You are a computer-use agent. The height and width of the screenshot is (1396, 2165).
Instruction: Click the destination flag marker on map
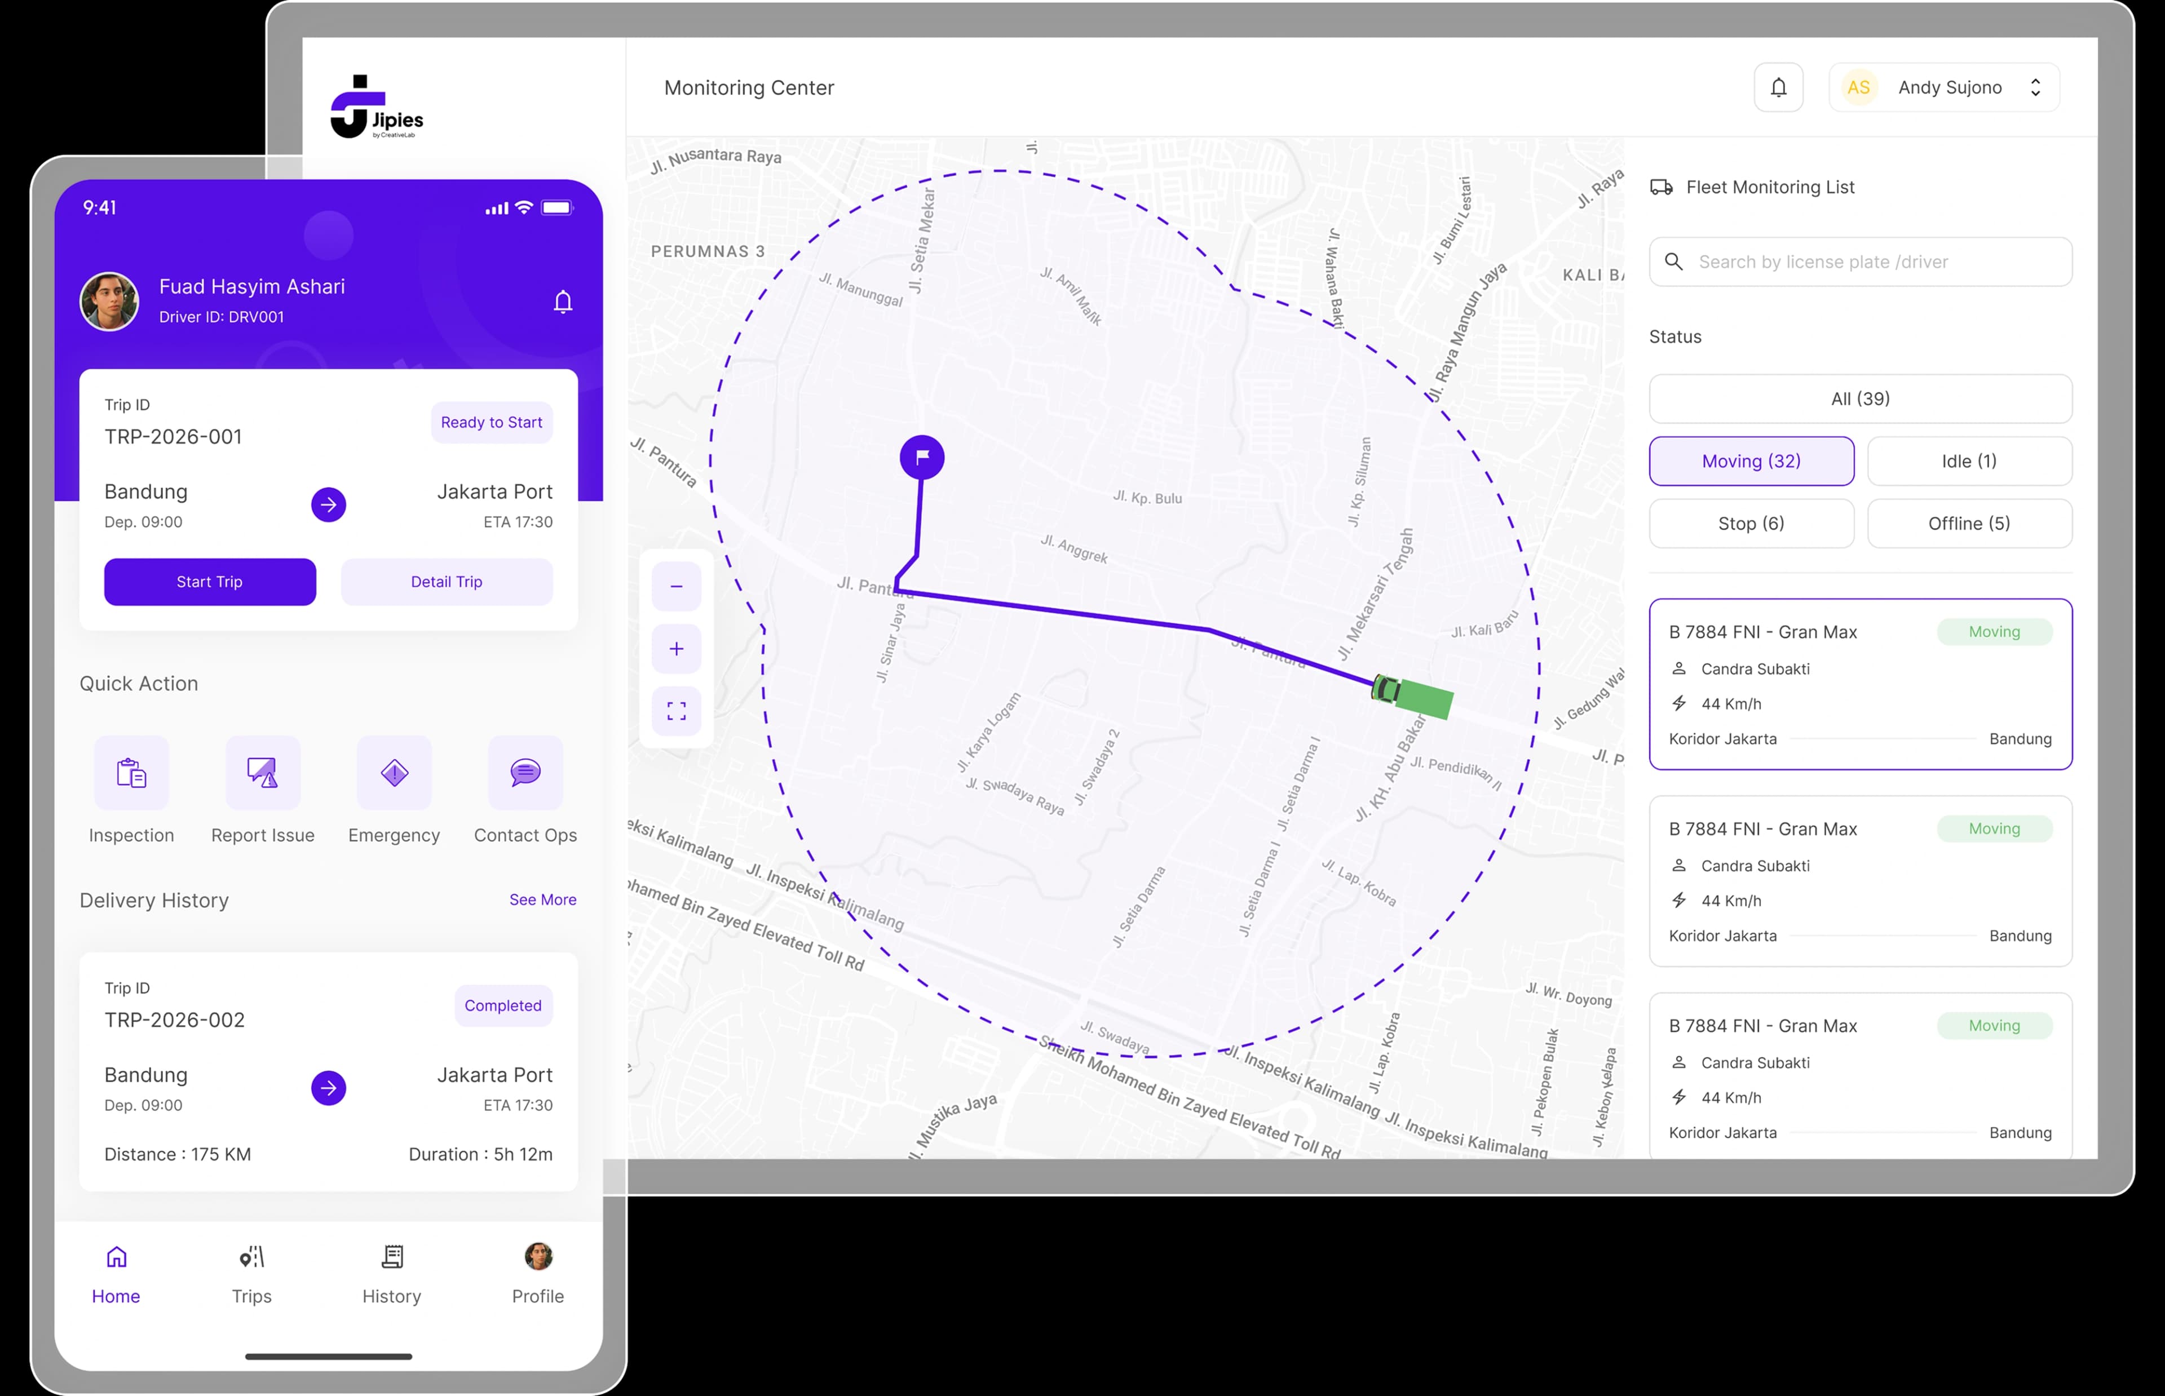[922, 457]
